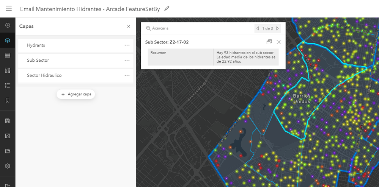Open the Bookmarks sidebar icon
The image size is (379, 187).
[8, 100]
